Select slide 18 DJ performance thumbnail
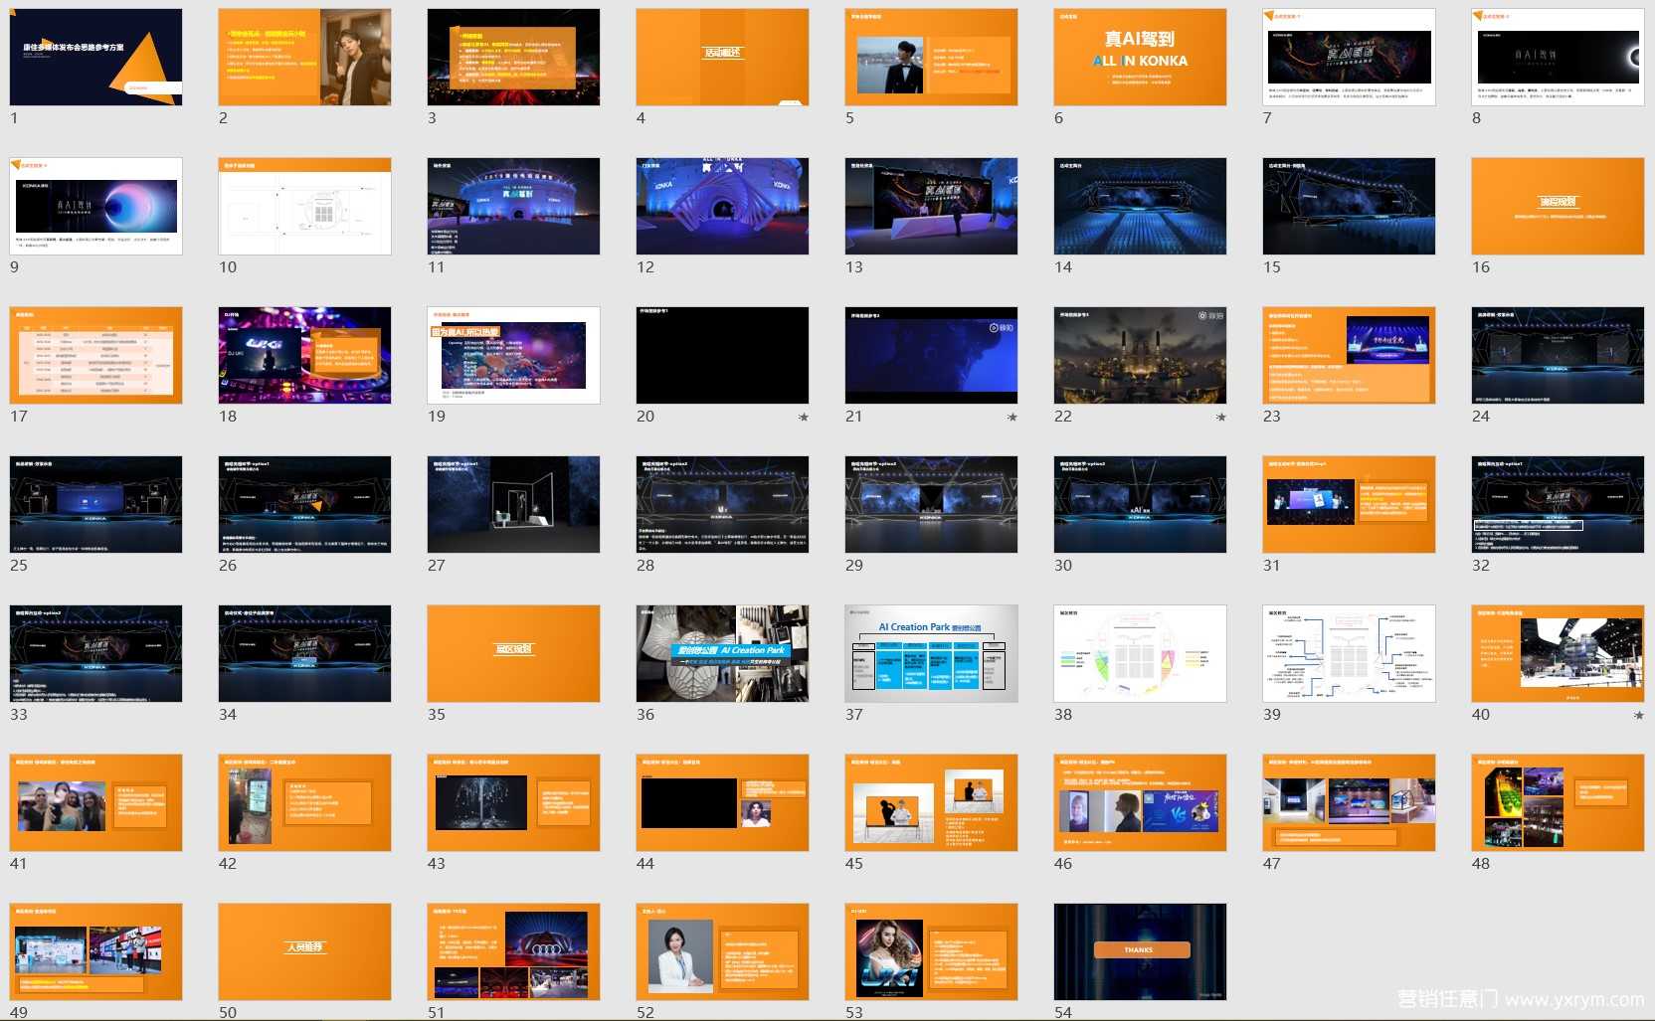 (304, 355)
